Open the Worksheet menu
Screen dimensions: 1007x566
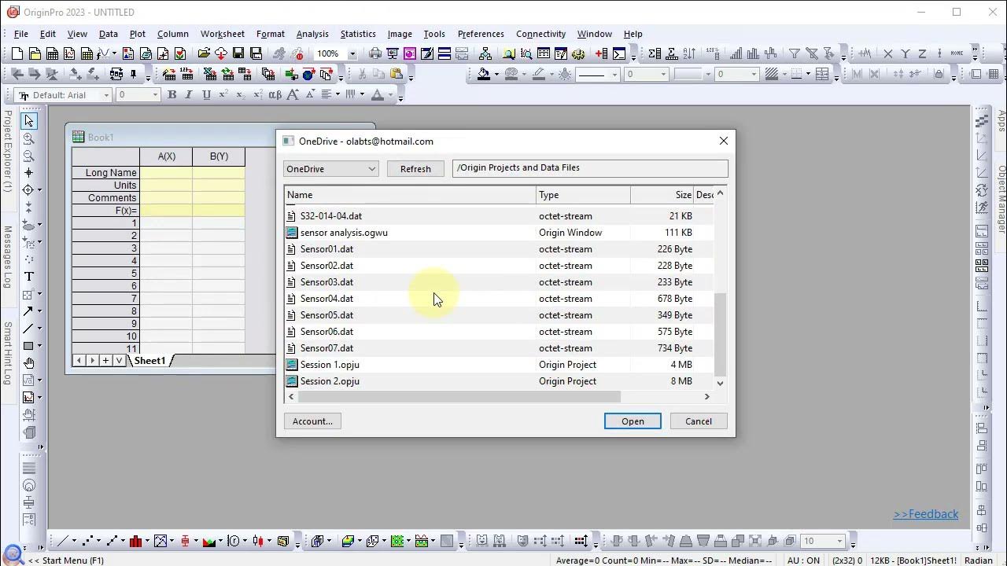223,34
